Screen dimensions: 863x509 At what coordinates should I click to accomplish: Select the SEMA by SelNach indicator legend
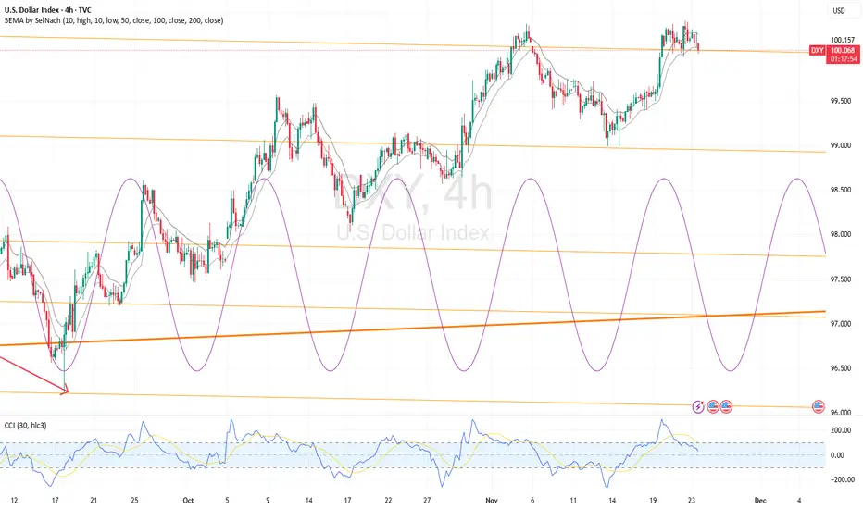click(x=114, y=20)
